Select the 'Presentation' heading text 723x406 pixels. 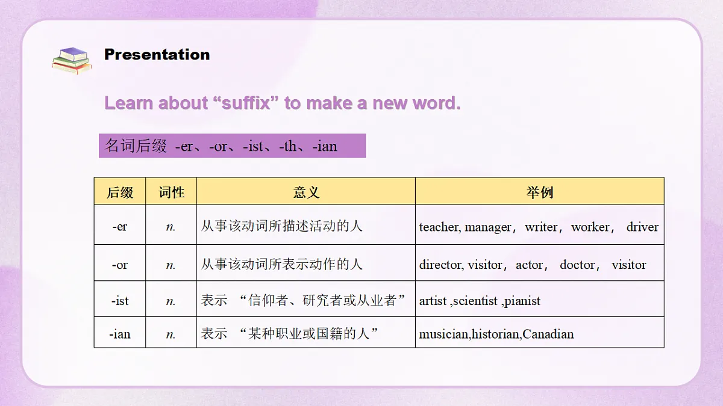click(x=157, y=55)
